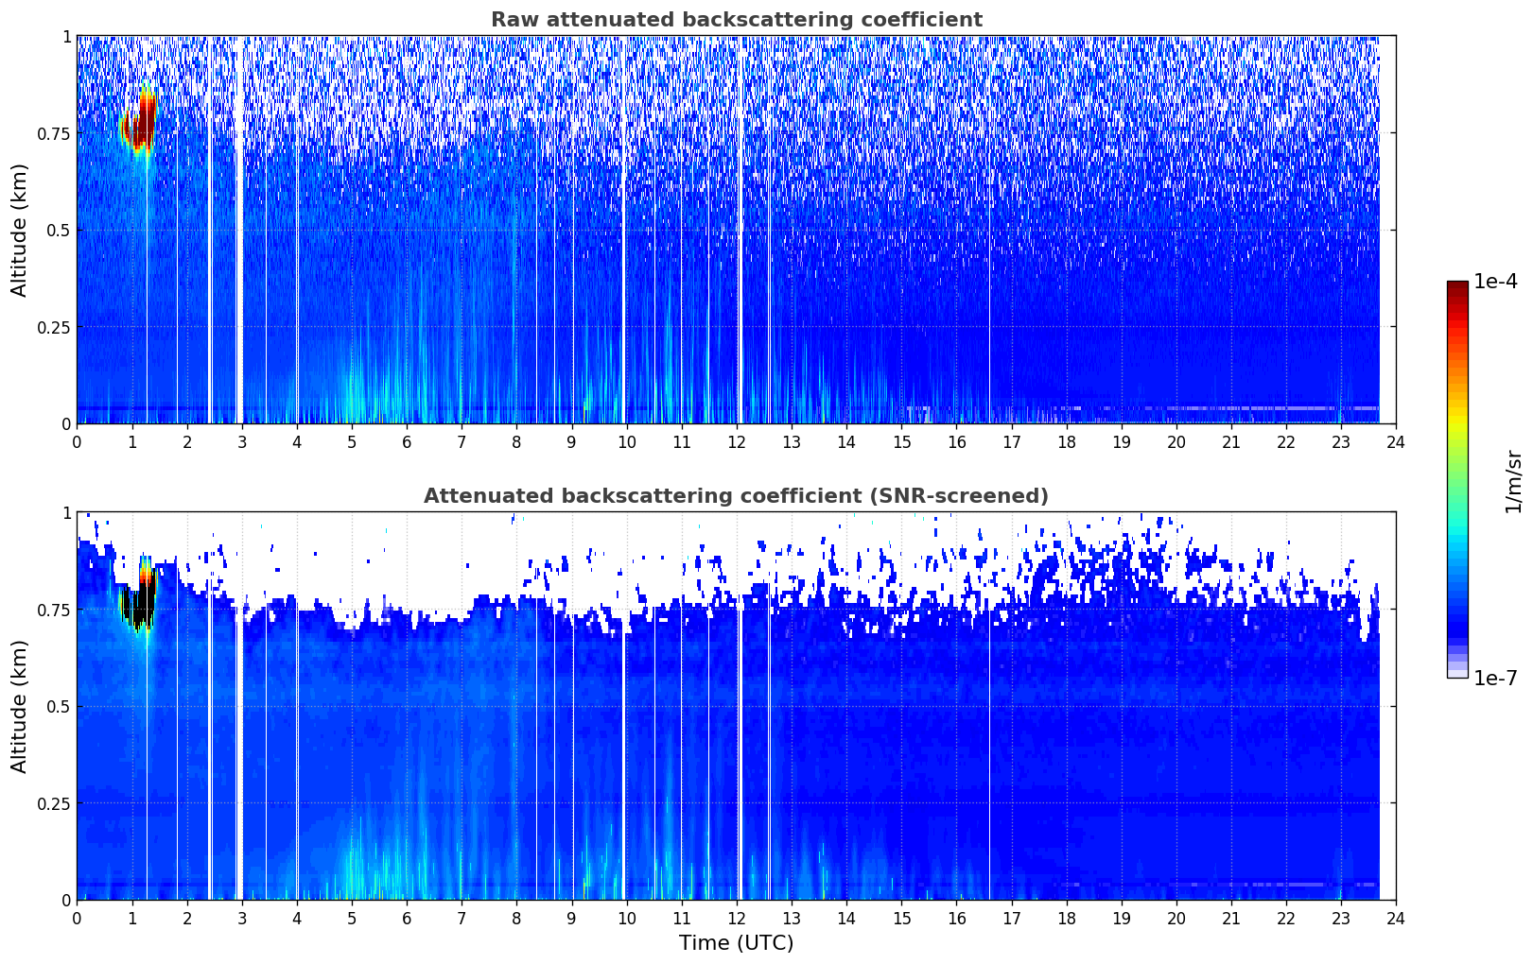Click the "1/m/sr" colorbar unit label
Viewport: 1533px width, 964px height.
click(1513, 481)
